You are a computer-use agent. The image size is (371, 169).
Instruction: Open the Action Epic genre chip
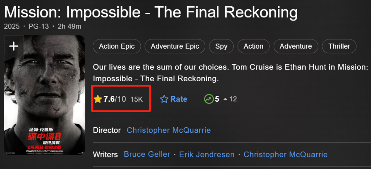pyautogui.click(x=117, y=46)
